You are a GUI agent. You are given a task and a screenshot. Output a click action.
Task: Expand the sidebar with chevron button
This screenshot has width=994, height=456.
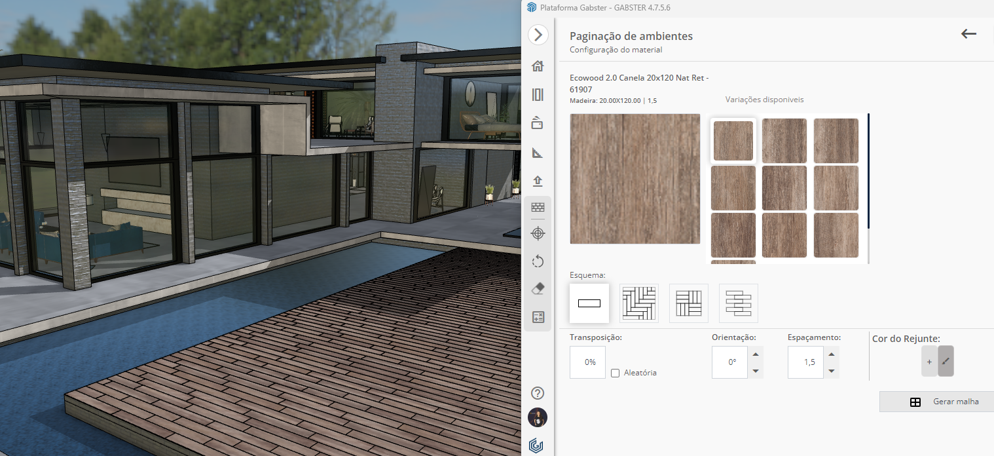point(538,35)
